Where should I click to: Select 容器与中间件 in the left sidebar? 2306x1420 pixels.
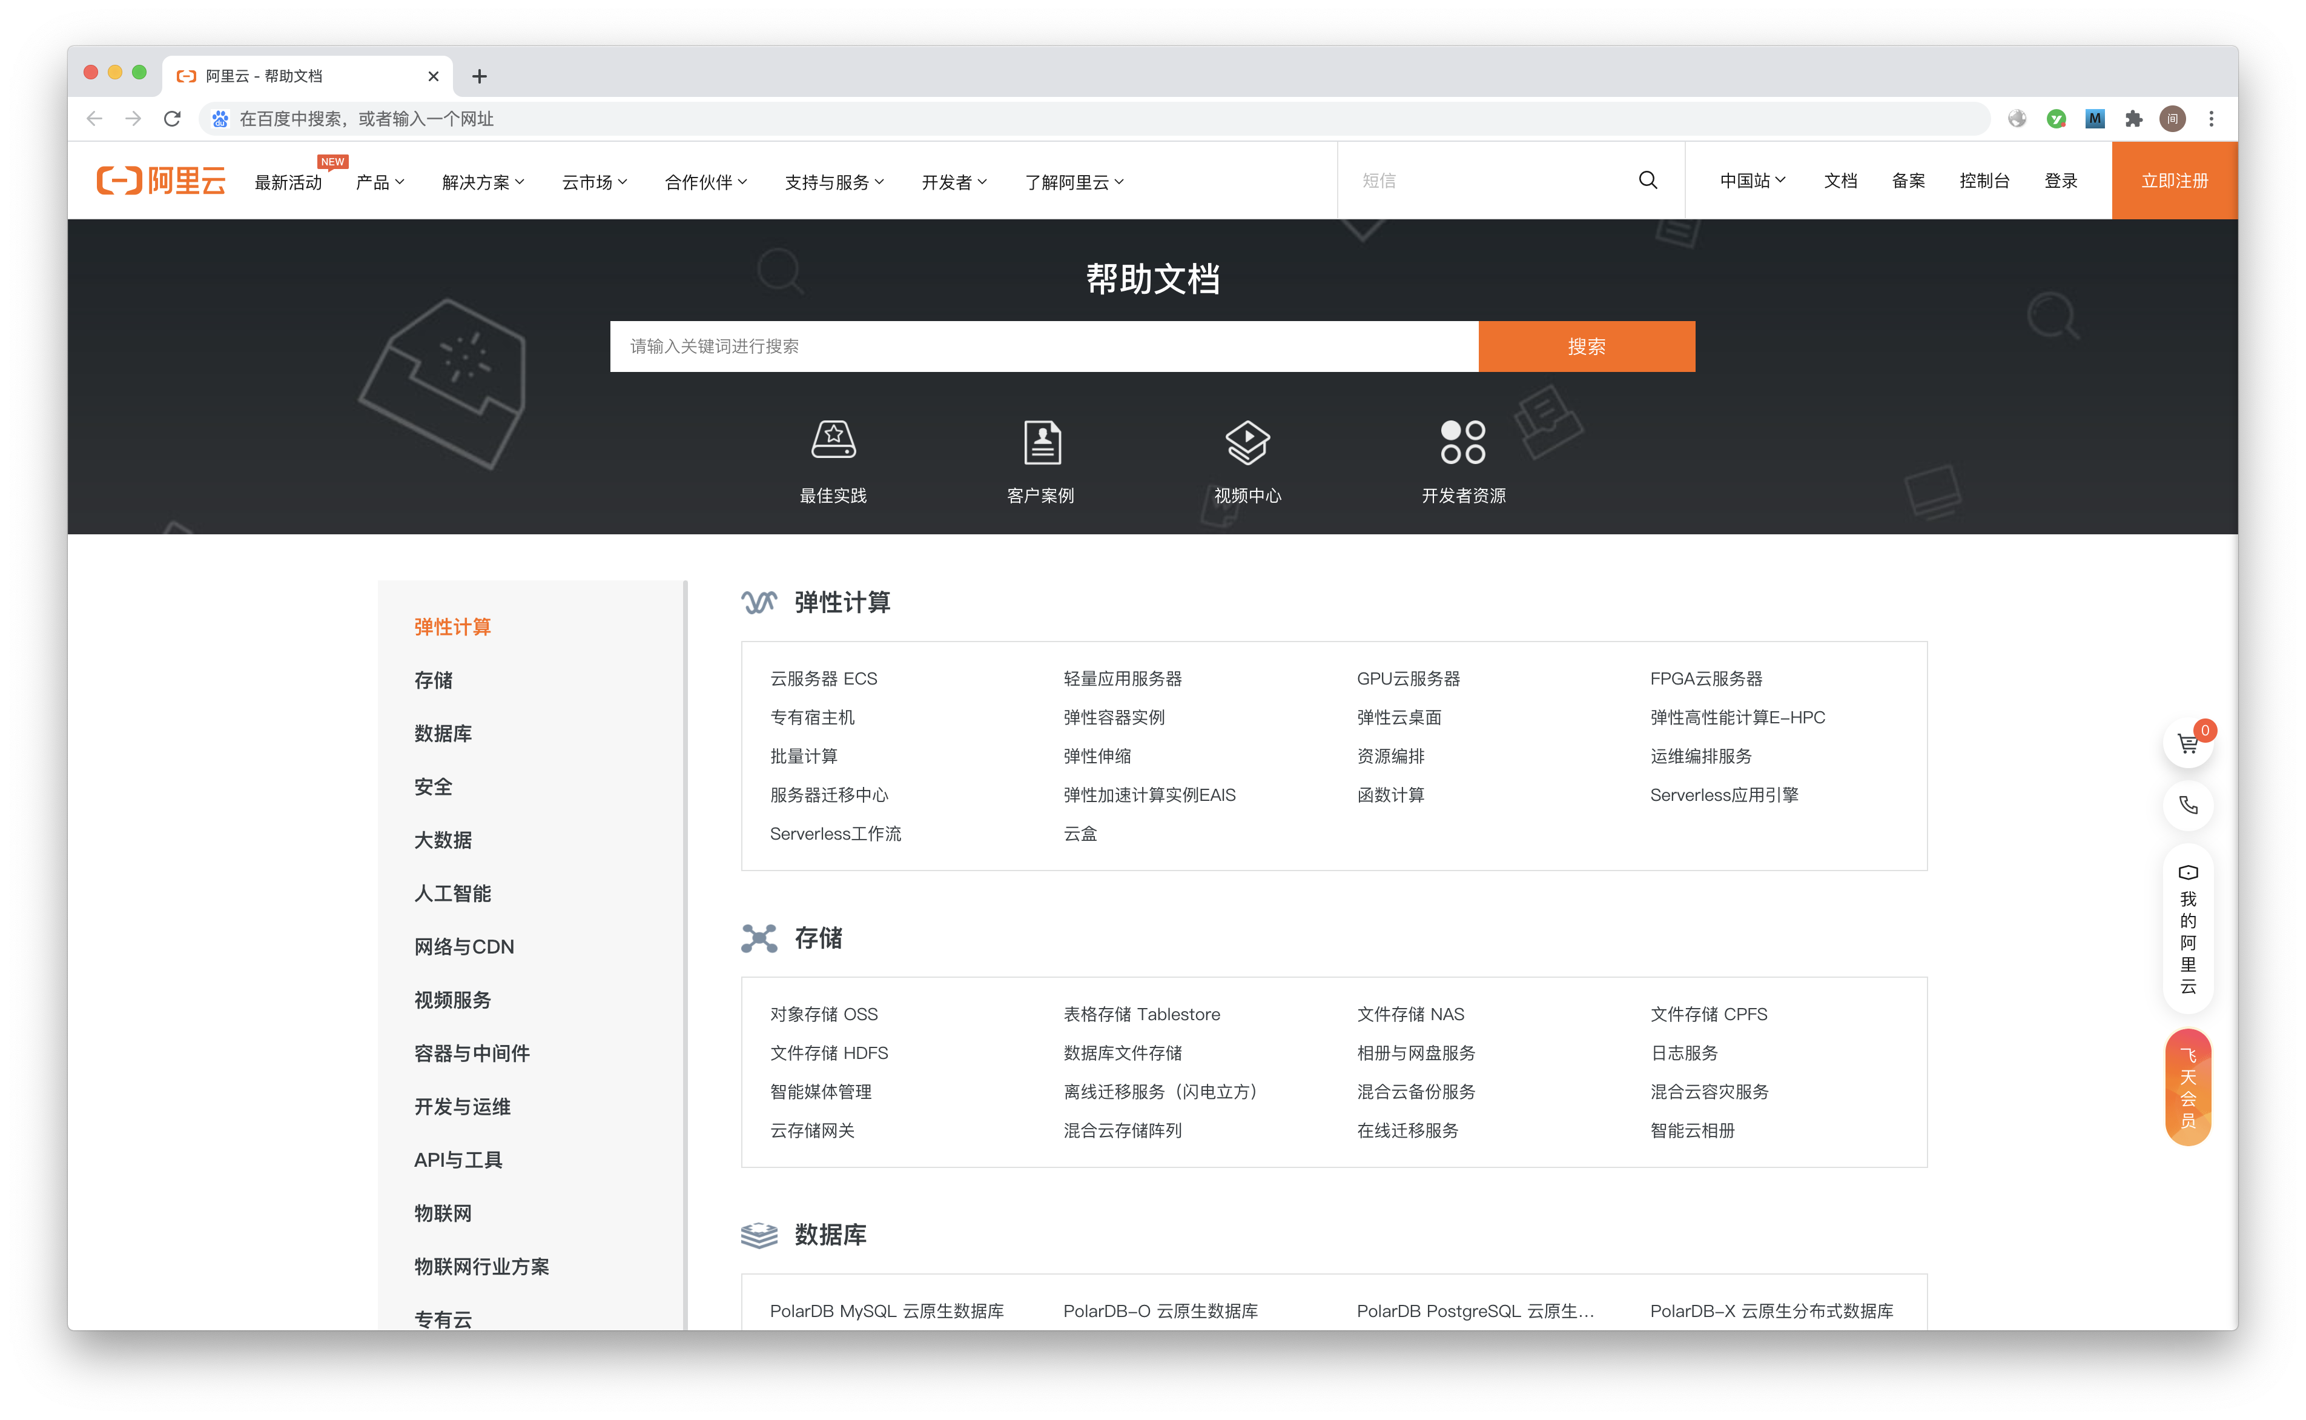click(472, 1053)
